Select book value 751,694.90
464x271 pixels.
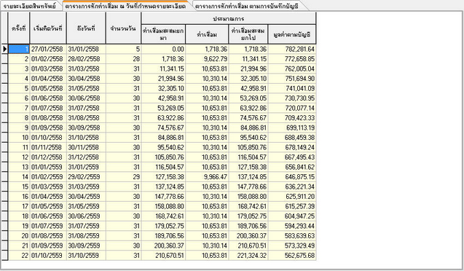coord(292,79)
